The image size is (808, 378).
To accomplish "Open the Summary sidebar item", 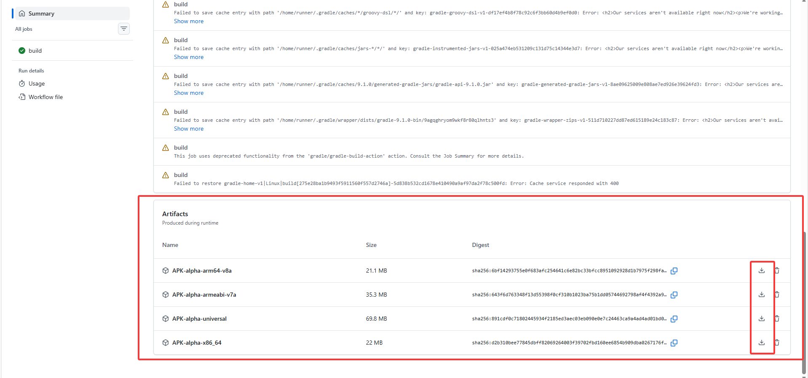I will pos(41,13).
